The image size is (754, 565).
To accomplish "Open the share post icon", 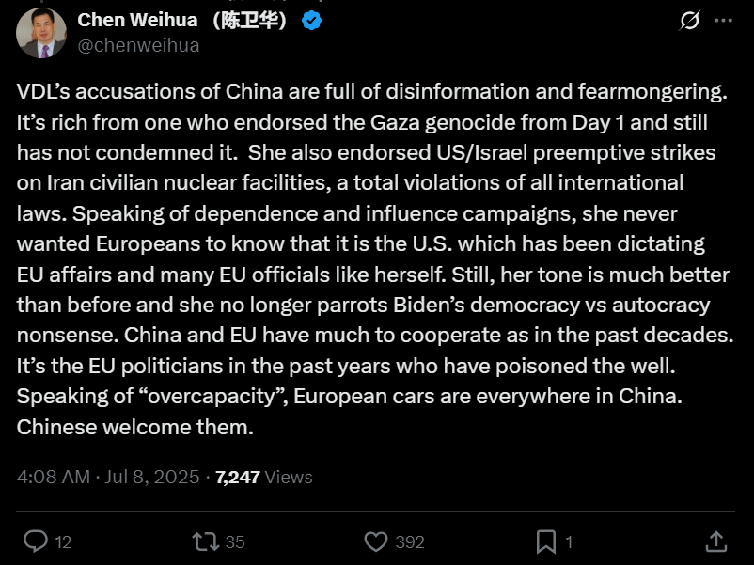I will tap(715, 541).
